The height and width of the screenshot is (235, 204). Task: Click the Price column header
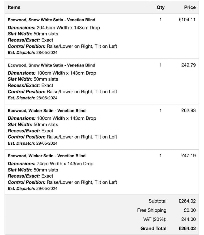pos(190,7)
